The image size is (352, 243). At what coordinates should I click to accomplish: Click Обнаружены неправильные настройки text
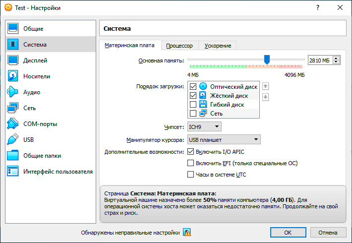[130, 233]
